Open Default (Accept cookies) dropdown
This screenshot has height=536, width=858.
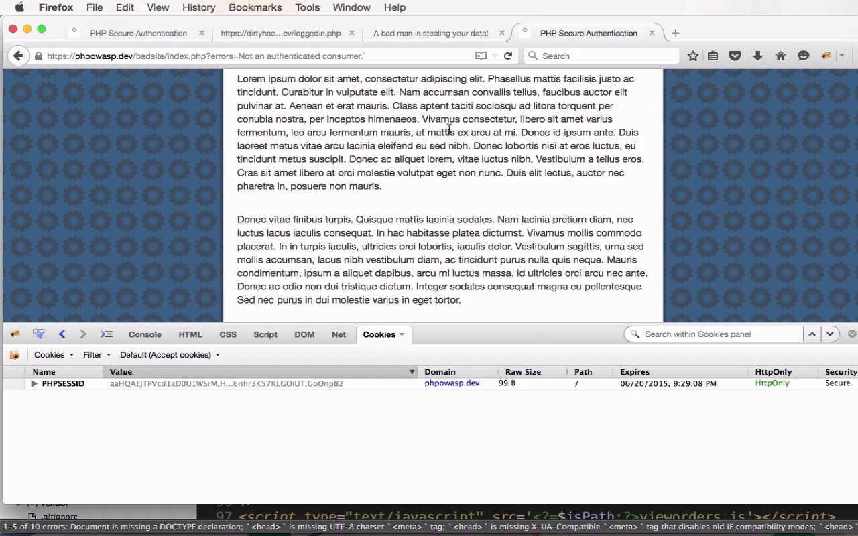coord(170,355)
